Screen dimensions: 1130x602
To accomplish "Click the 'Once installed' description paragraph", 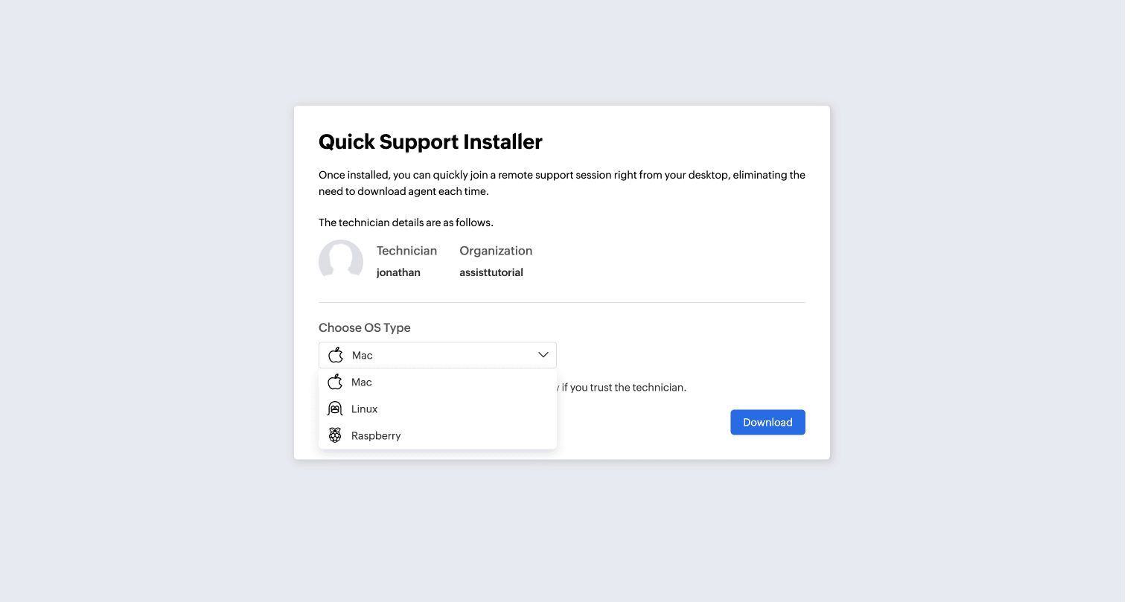I will coord(561,183).
